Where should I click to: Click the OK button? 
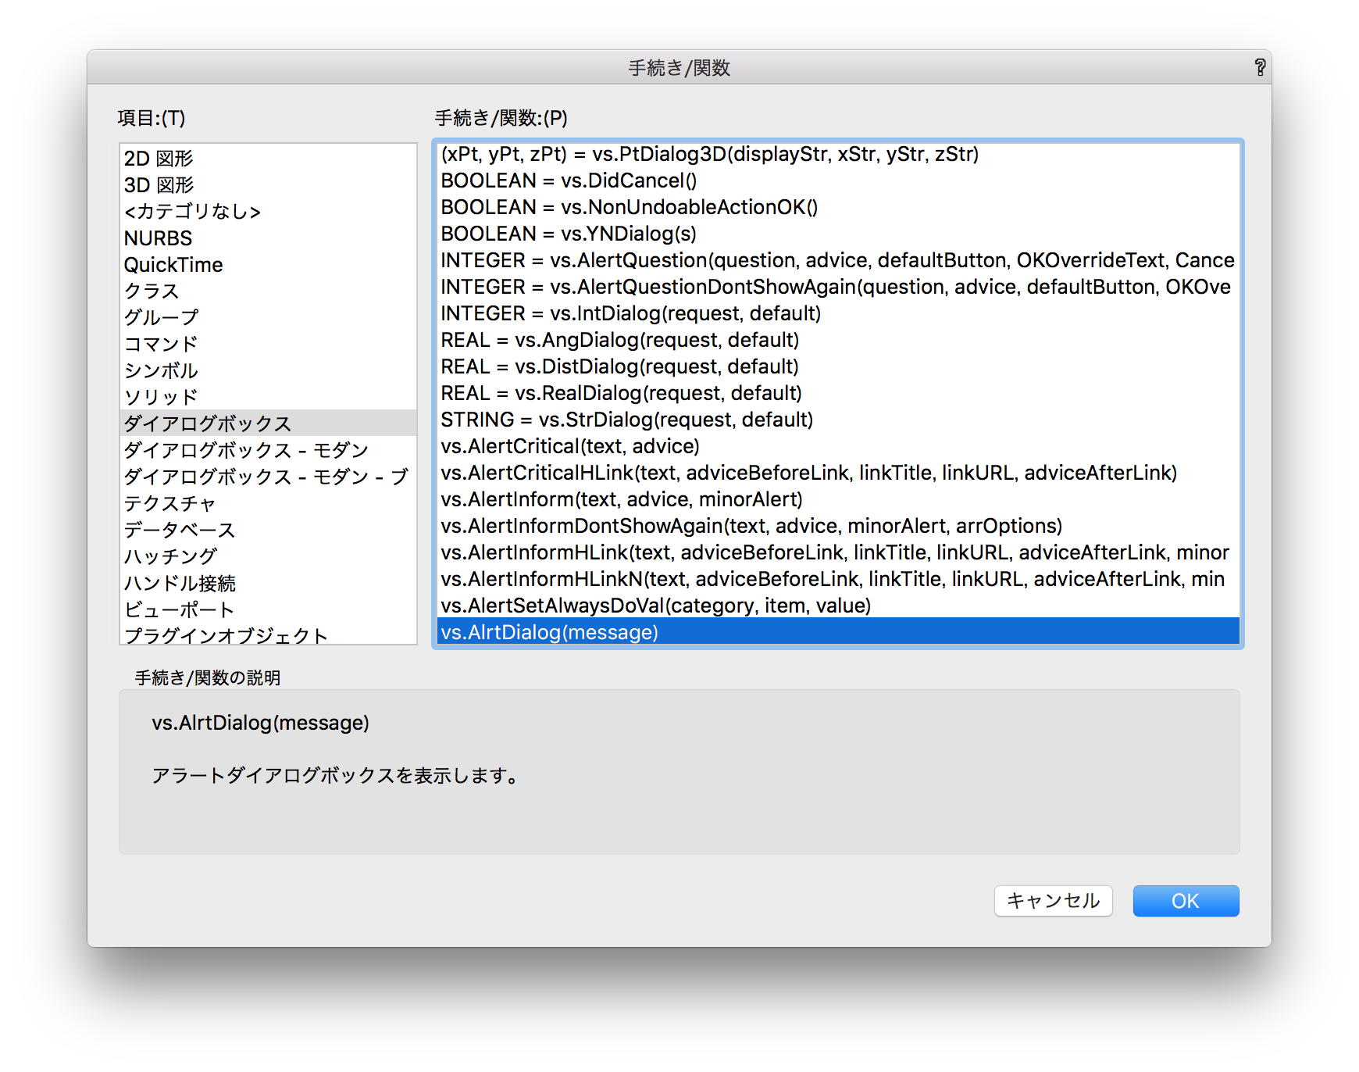1186,901
